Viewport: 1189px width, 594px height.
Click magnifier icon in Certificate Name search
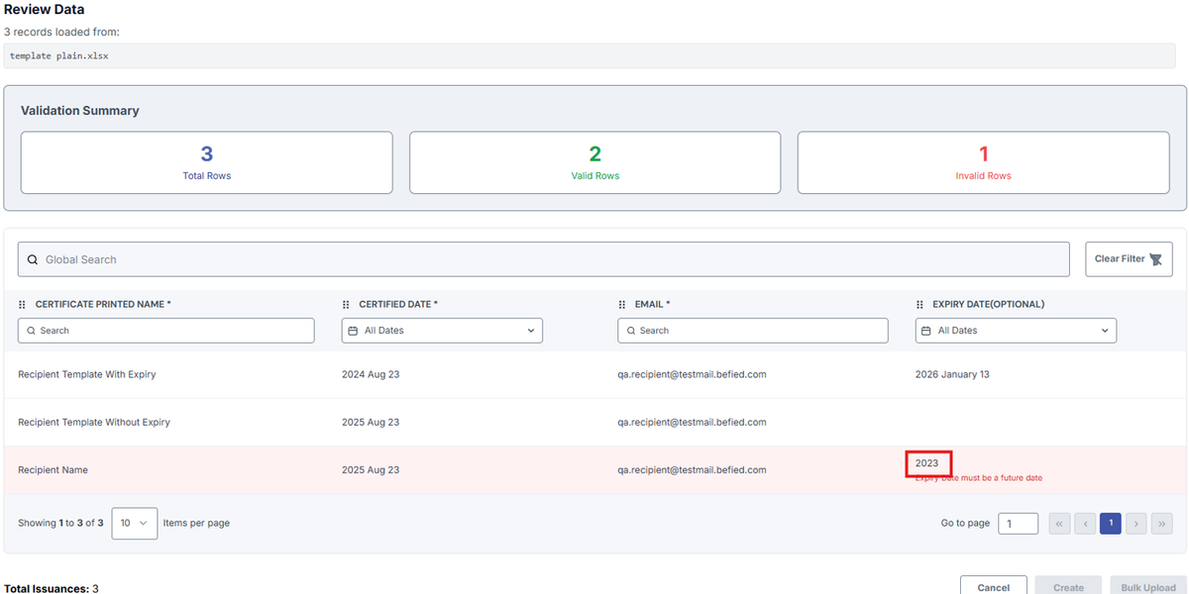(x=32, y=331)
